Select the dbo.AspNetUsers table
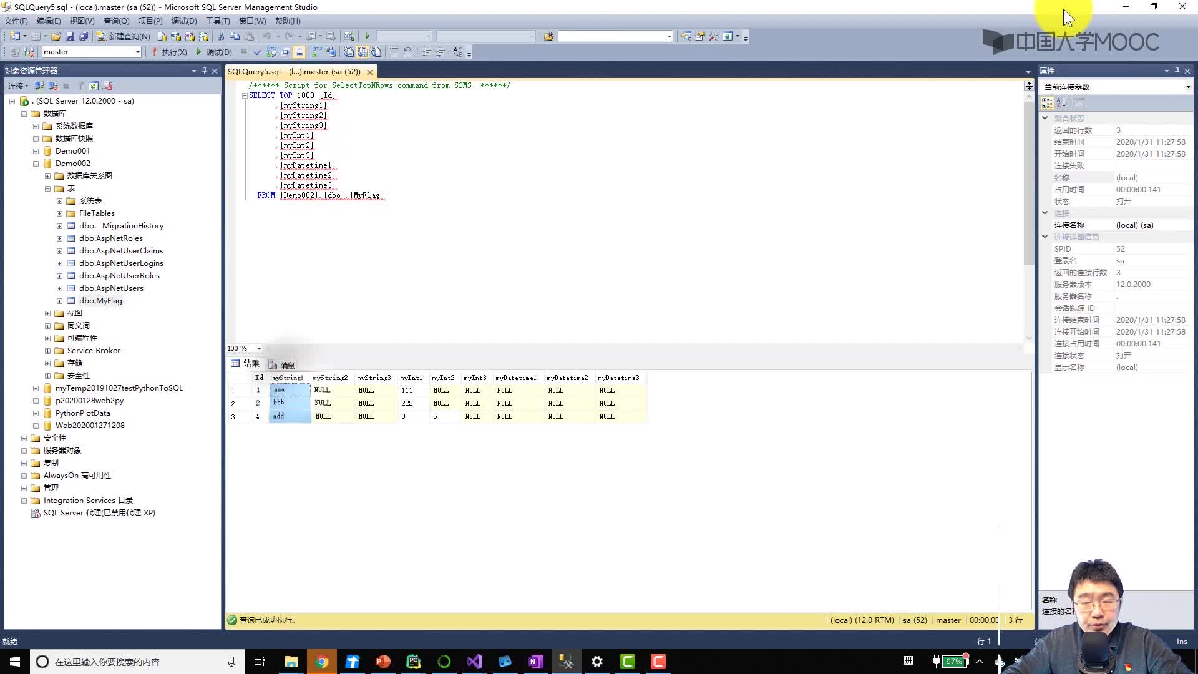Viewport: 1198px width, 674px height. [111, 288]
